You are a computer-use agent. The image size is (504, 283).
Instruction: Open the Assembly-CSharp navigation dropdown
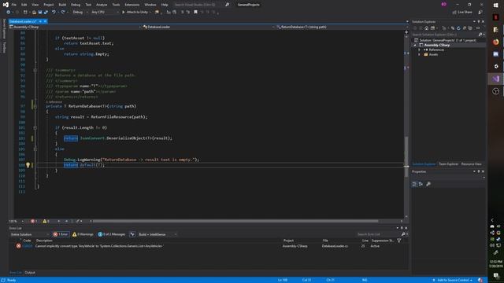pos(75,27)
